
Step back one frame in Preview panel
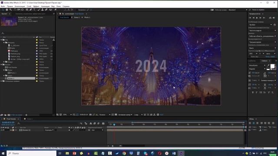pyautogui.click(x=254, y=18)
